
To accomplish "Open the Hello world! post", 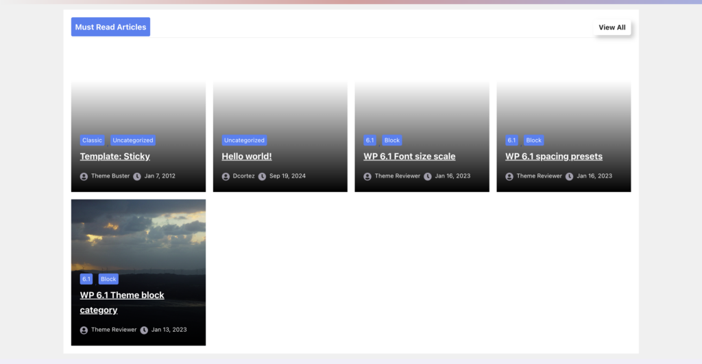I will click(247, 156).
